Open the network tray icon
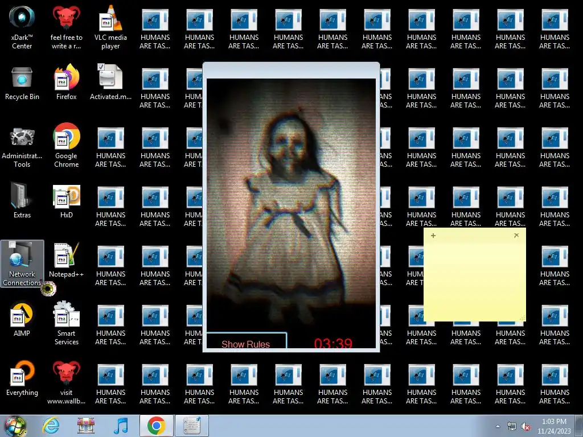The image size is (583, 437). [x=512, y=426]
